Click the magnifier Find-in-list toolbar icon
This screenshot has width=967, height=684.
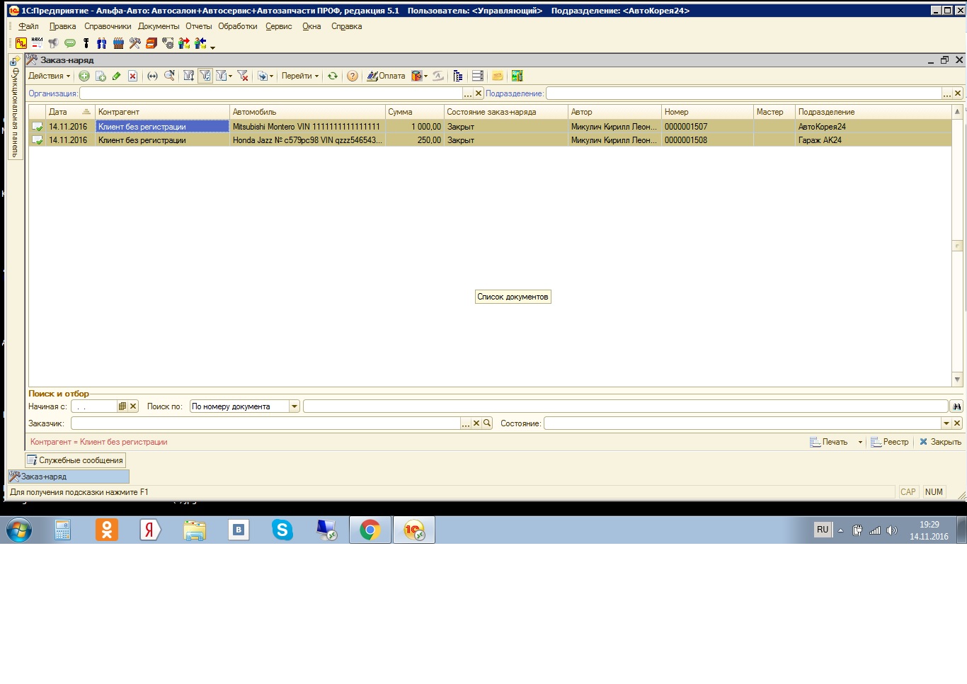click(x=169, y=76)
